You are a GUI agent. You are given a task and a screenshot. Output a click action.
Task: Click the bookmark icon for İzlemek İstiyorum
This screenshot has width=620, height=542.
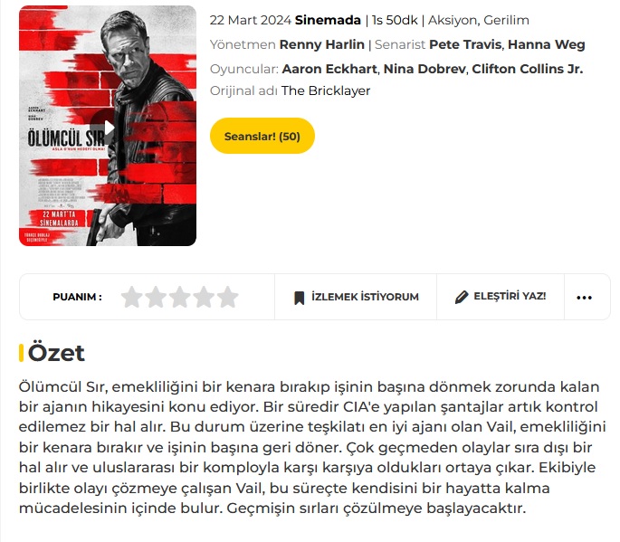pyautogui.click(x=300, y=298)
